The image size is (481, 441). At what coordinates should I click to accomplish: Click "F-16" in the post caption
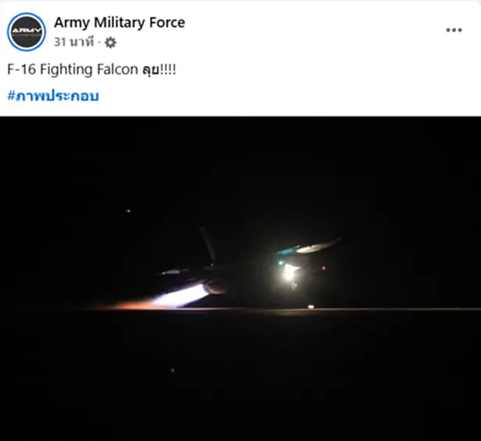click(22, 69)
